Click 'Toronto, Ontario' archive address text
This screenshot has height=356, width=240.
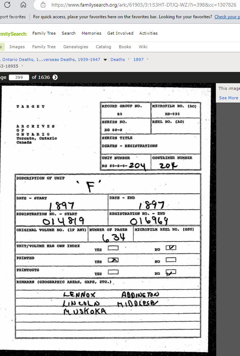coord(36,138)
